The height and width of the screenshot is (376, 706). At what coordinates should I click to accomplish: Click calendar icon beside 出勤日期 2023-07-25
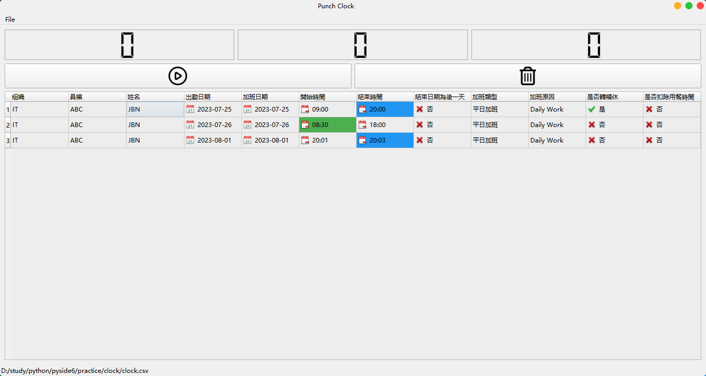(x=190, y=109)
